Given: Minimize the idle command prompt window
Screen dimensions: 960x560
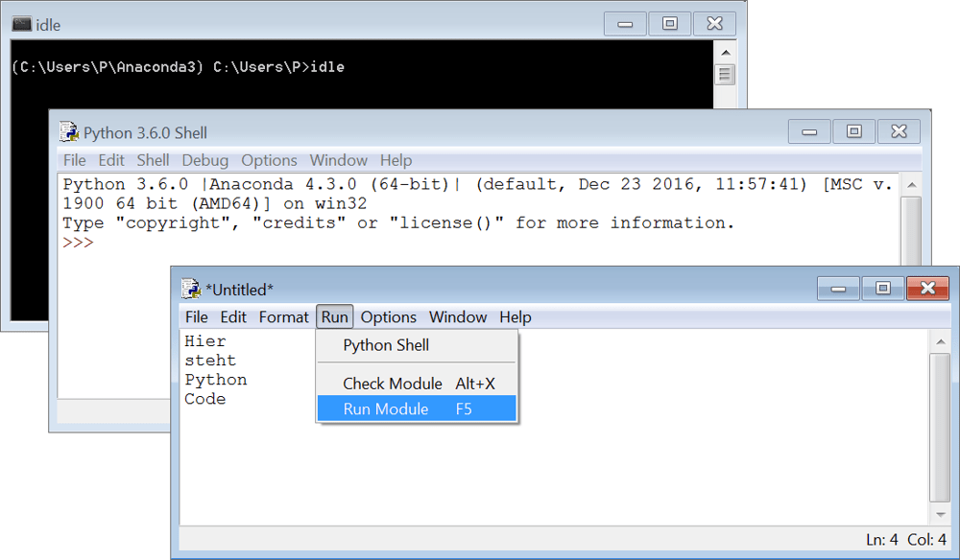Looking at the screenshot, I should pos(625,24).
